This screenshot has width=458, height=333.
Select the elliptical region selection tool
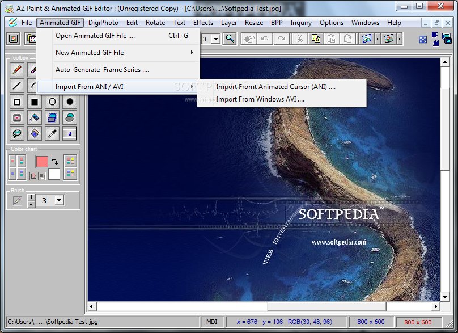pos(70,117)
